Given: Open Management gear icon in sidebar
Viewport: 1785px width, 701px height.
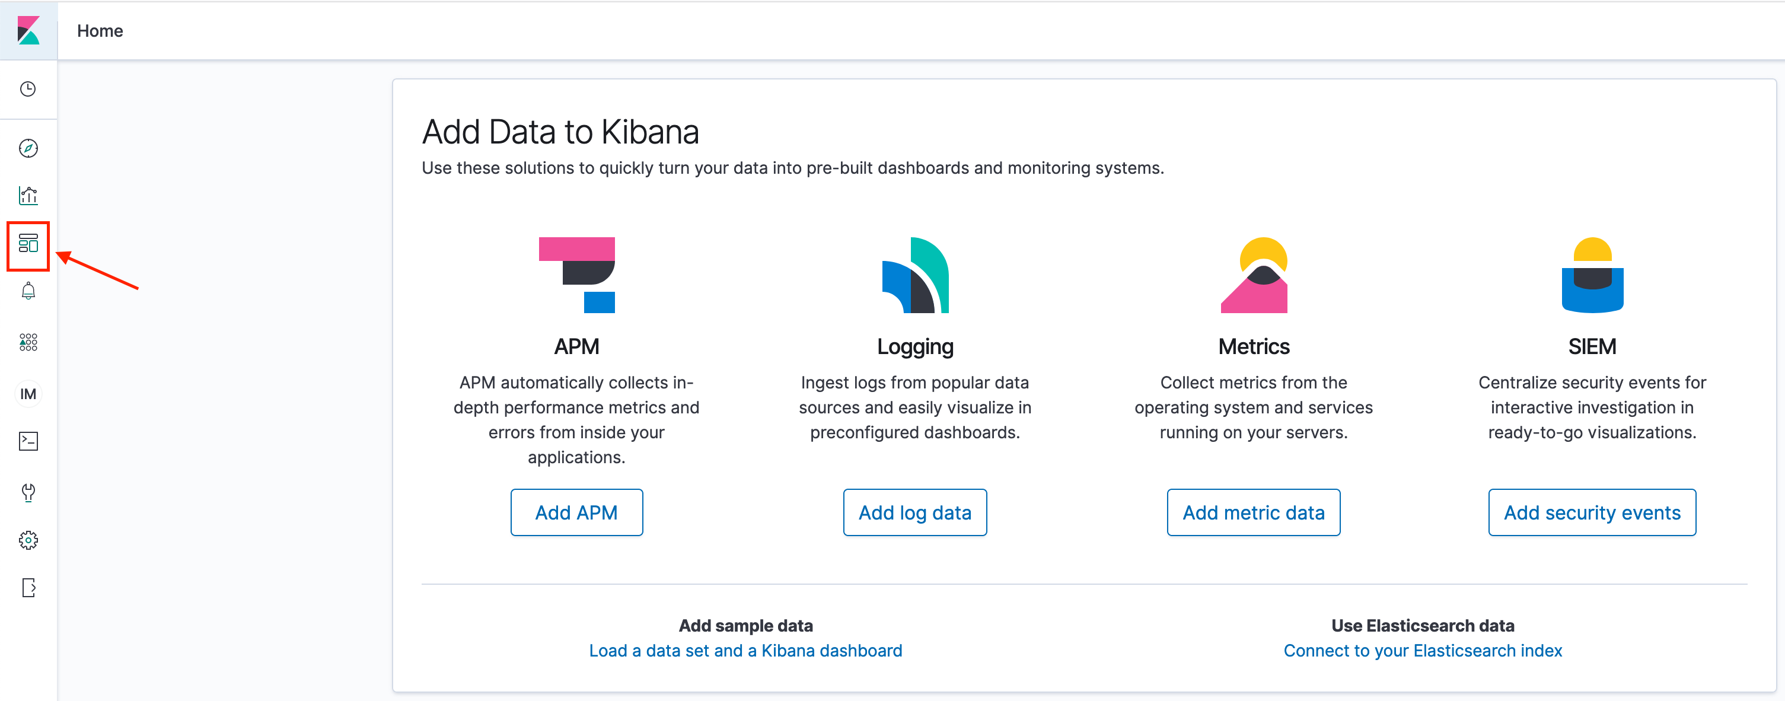Looking at the screenshot, I should click(28, 540).
